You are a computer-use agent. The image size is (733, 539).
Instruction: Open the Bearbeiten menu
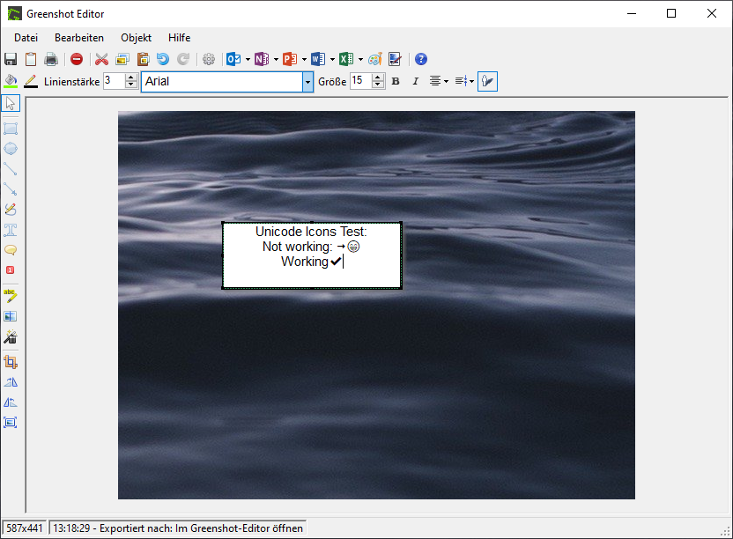[x=78, y=37]
